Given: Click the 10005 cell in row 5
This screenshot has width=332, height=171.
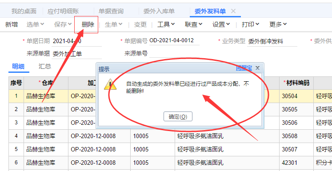Looking at the screenshot, I should point(152,149).
